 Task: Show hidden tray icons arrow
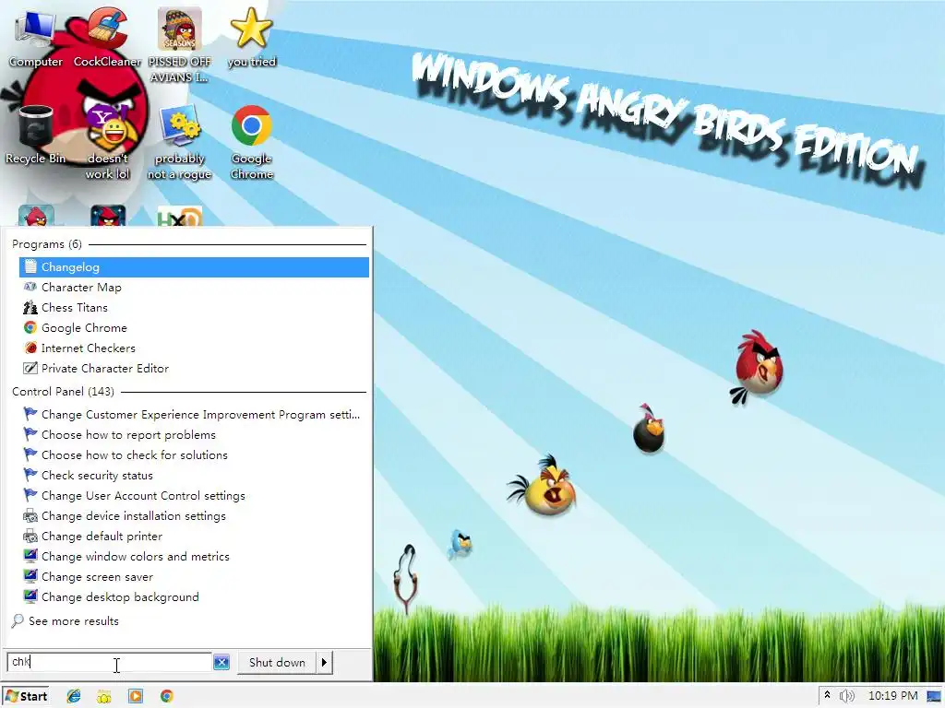click(828, 695)
